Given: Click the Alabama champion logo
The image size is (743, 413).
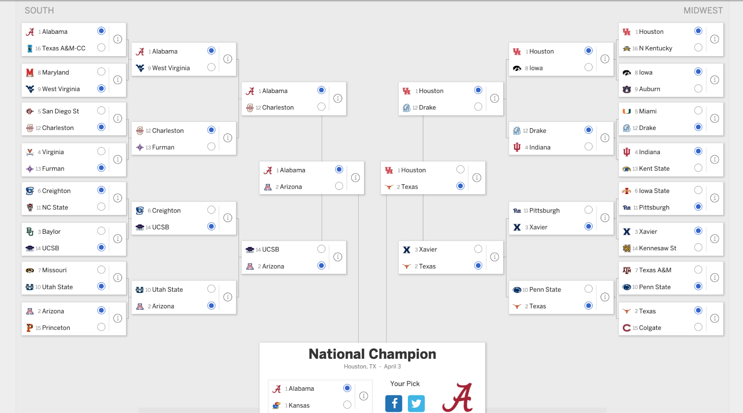Looking at the screenshot, I should tap(457, 398).
